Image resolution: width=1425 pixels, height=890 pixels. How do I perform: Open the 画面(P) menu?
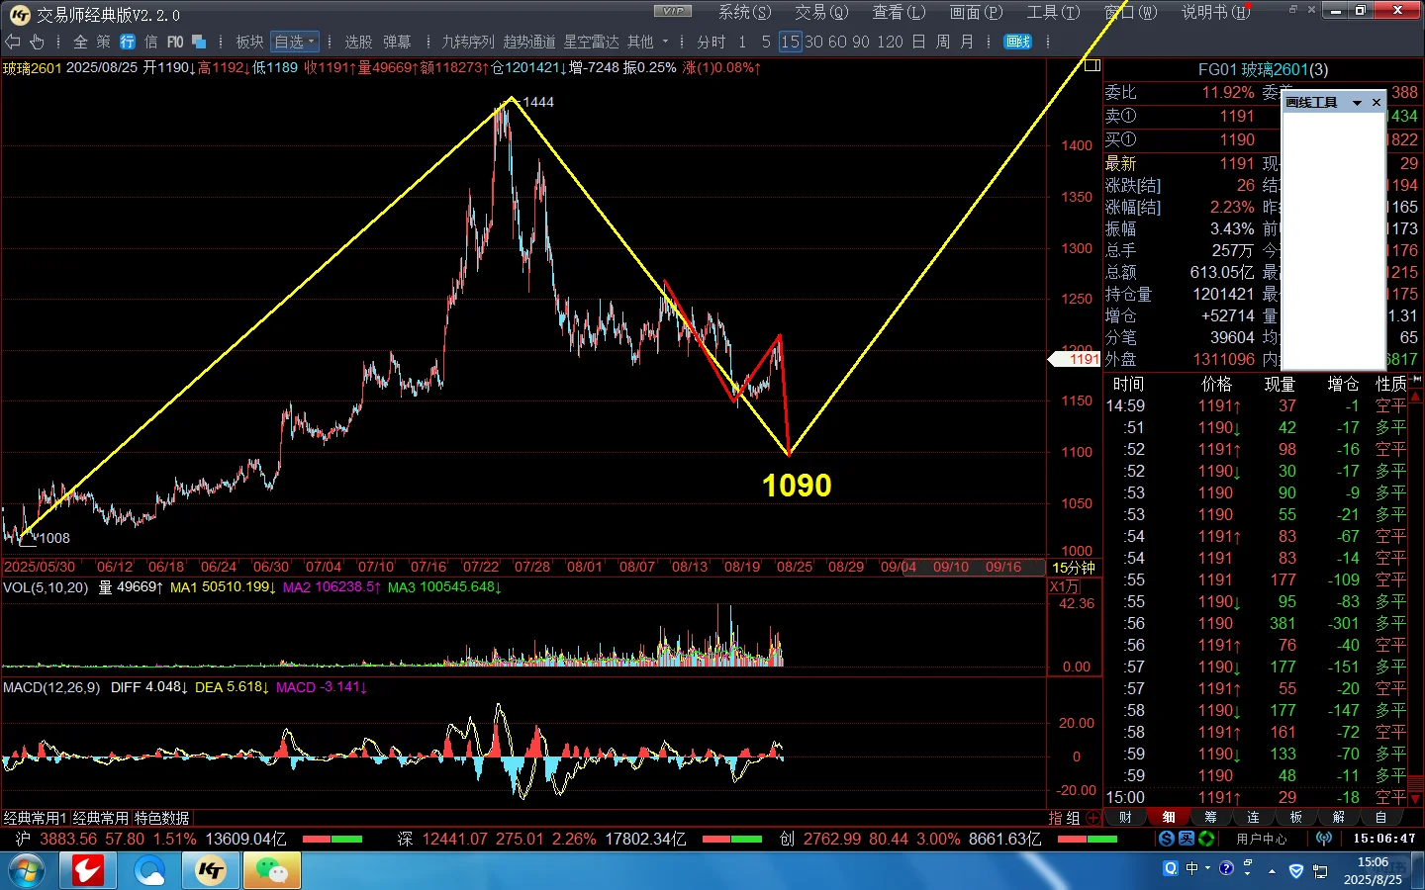point(976,12)
